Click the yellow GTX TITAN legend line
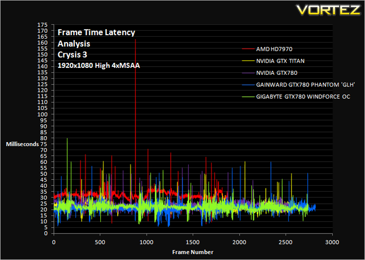The height and width of the screenshot is (260, 365). point(248,61)
